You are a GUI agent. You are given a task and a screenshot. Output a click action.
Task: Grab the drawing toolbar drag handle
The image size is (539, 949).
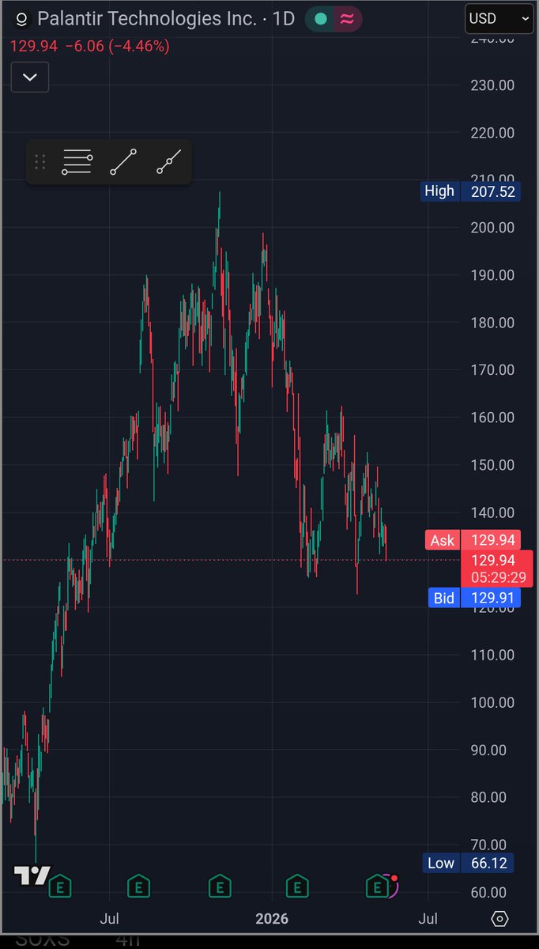click(x=40, y=162)
